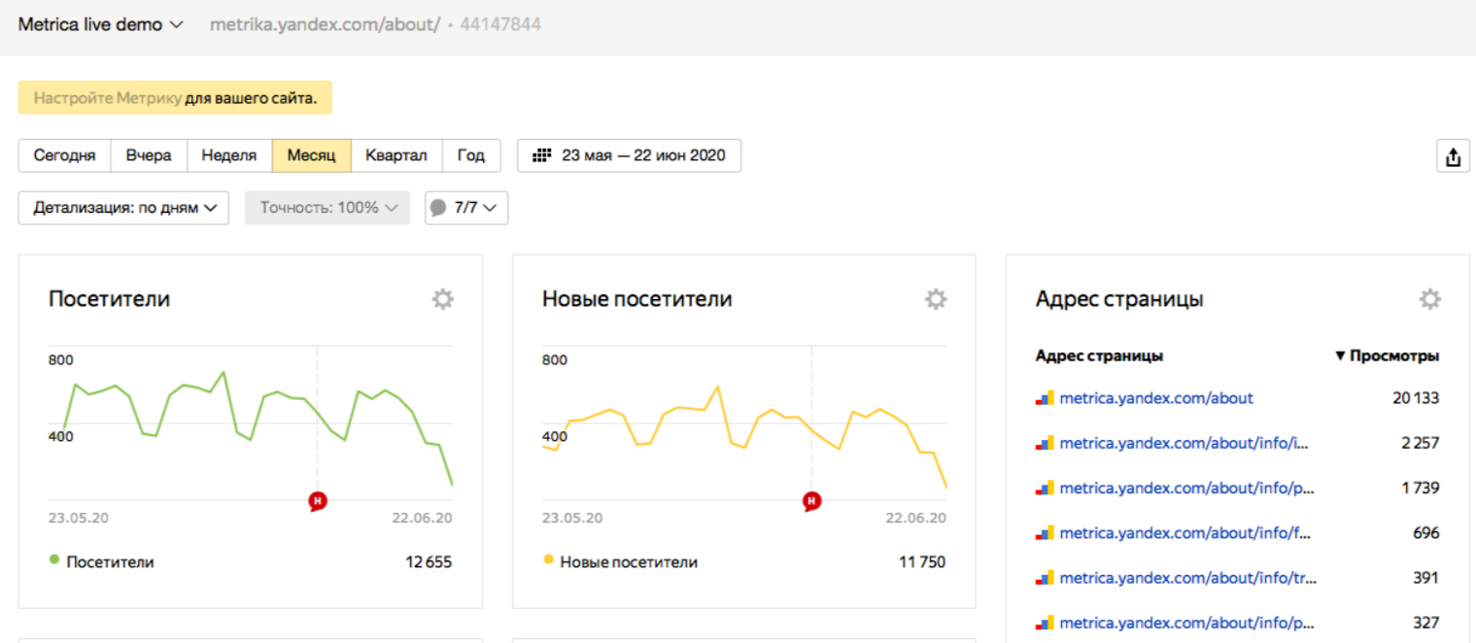Click chart icon beside the 696 views row

tap(1045, 533)
